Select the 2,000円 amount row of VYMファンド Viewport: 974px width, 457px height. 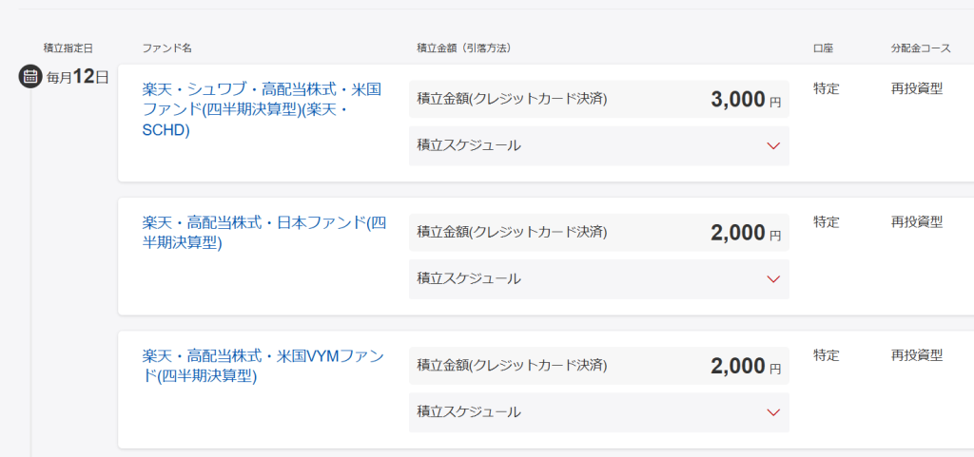pyautogui.click(x=599, y=366)
